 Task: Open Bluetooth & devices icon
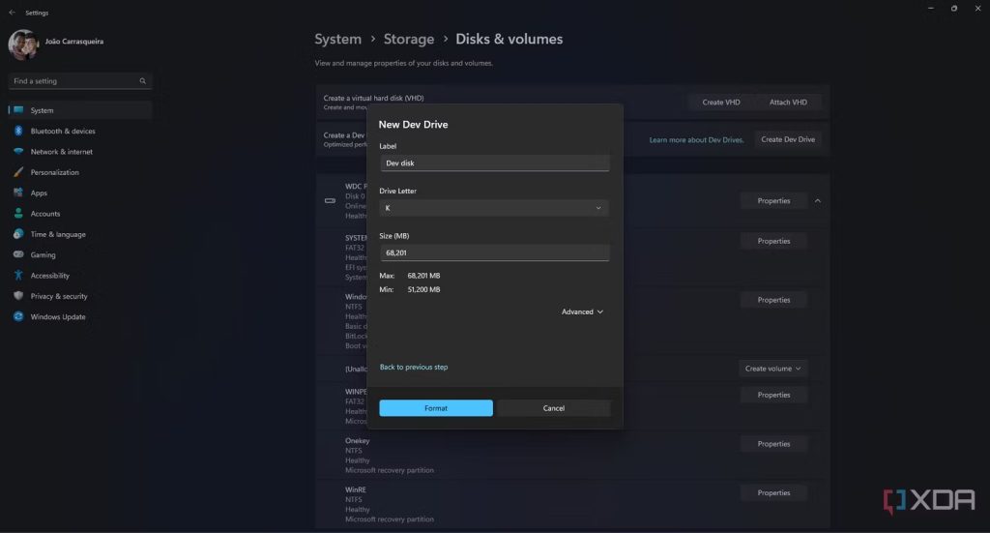[x=19, y=131]
